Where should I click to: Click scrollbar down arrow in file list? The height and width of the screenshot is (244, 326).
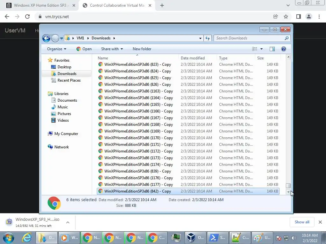[288, 192]
